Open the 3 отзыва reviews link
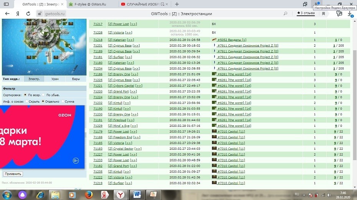This screenshot has height=200, width=357. [x=306, y=13]
